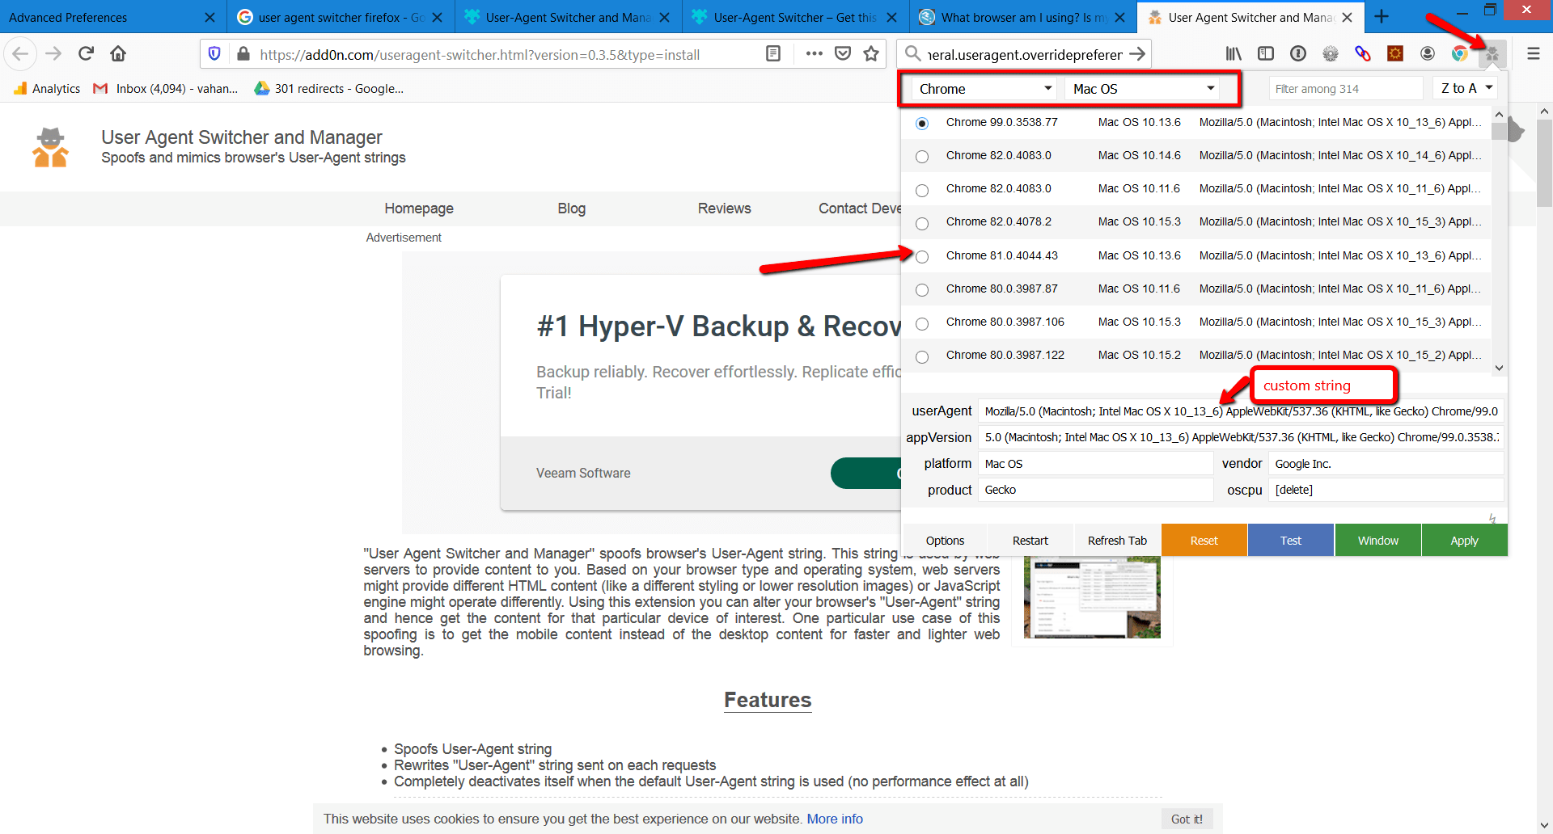
Task: Click the 'Filter among 314' search field
Action: 1345,89
